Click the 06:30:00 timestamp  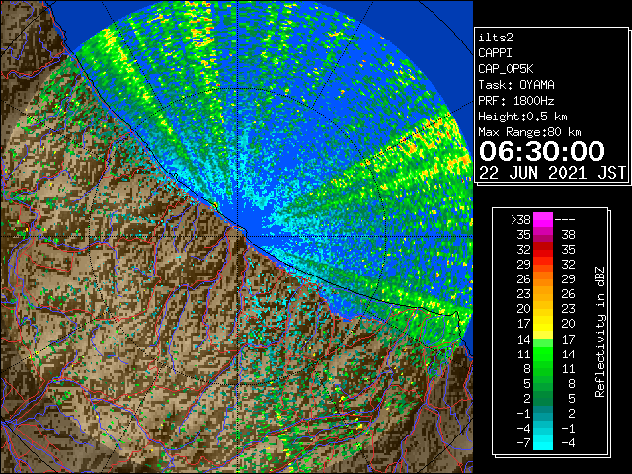click(x=542, y=151)
